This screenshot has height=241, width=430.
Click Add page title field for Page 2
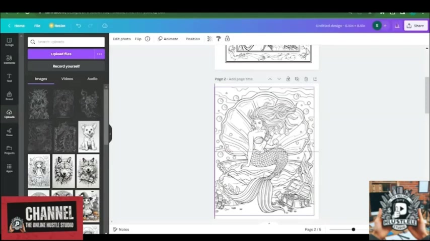pos(241,79)
